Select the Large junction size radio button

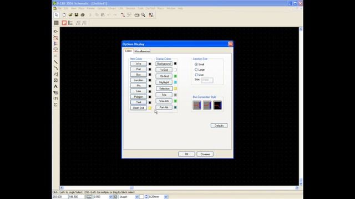196,70
